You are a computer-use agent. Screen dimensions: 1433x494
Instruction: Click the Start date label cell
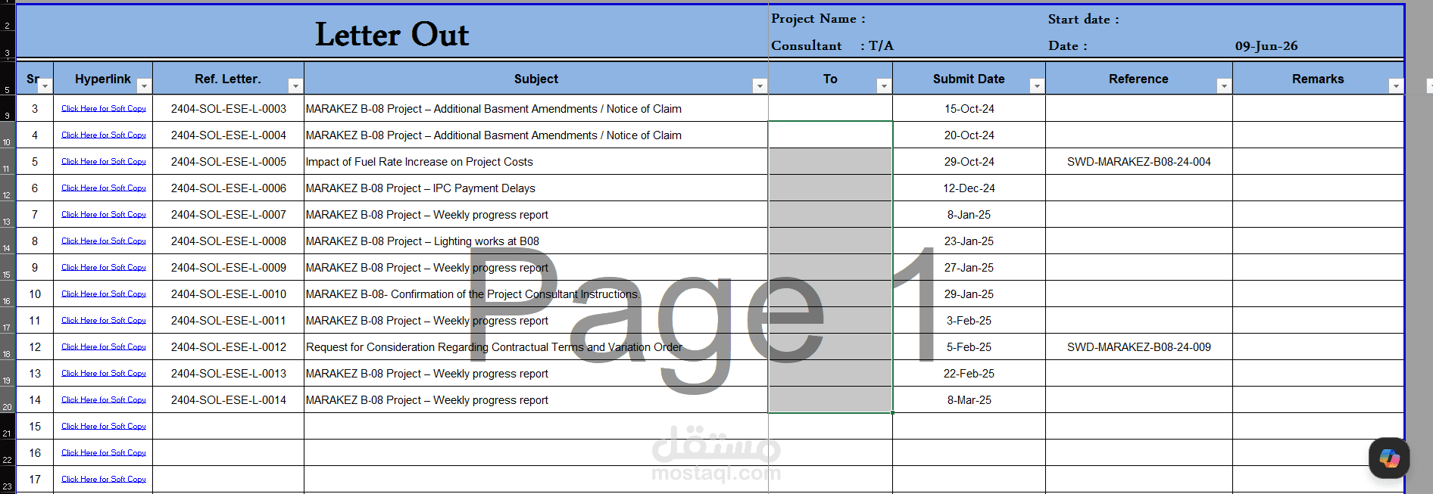click(1083, 20)
